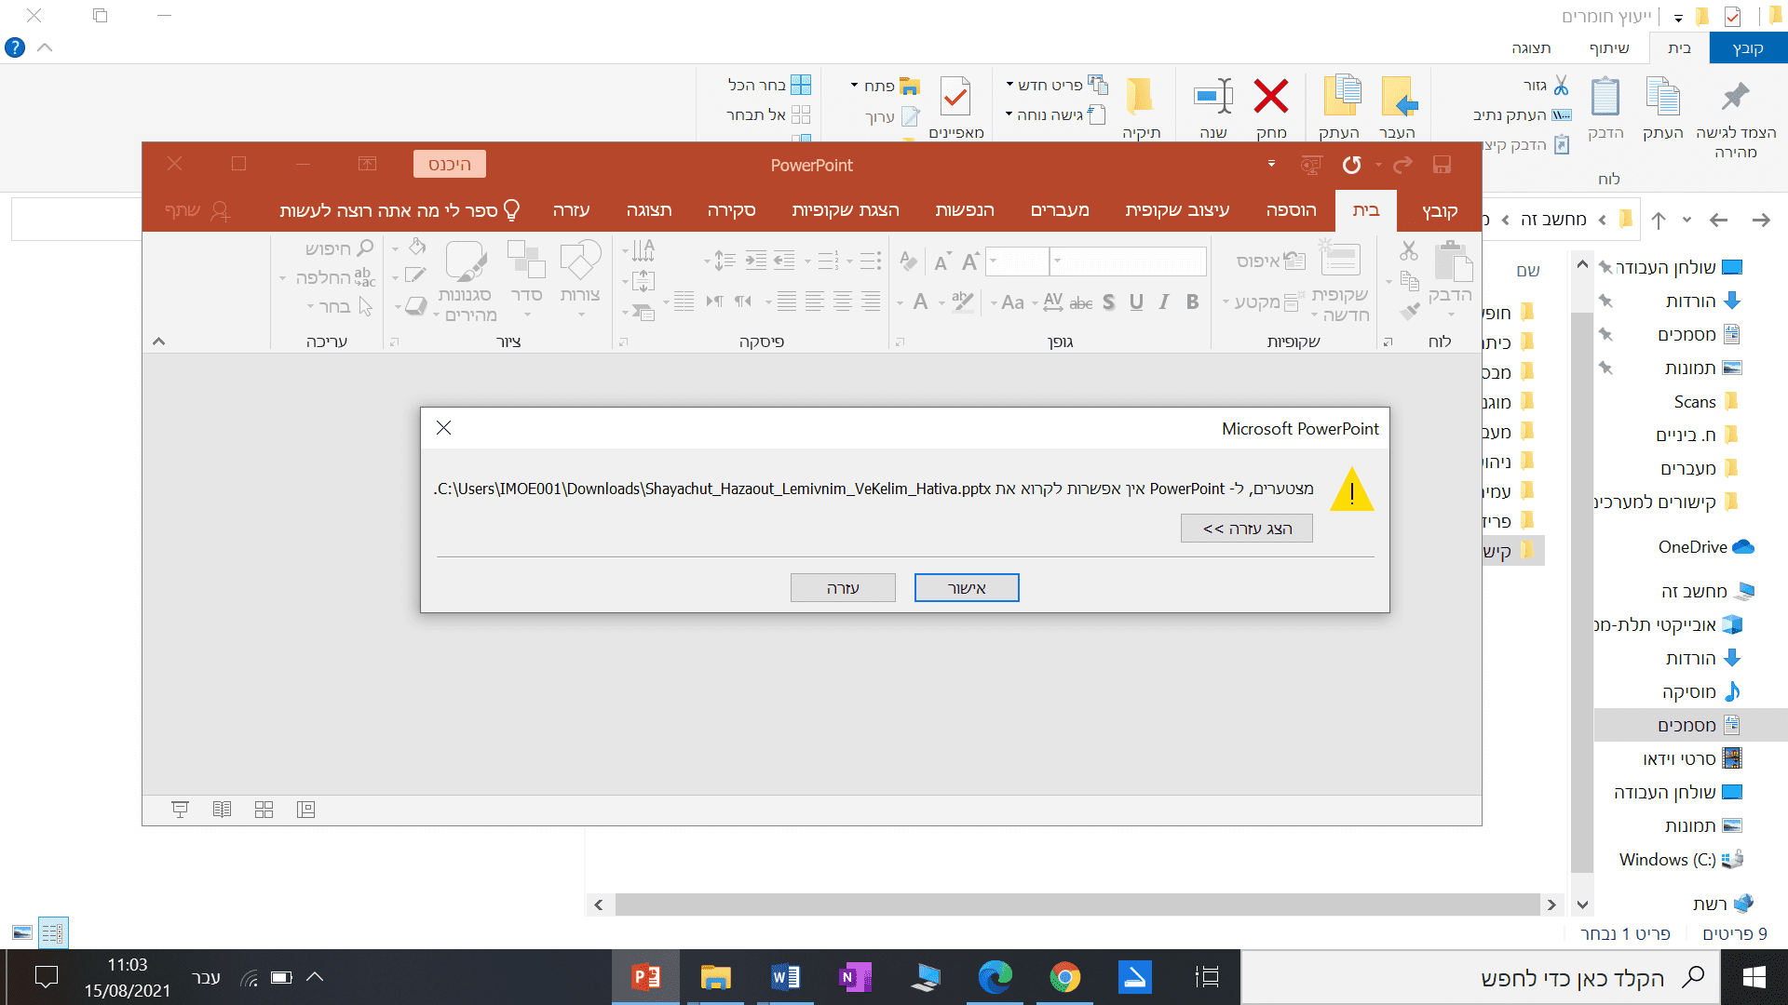Click the Pin to Quick access icon
1788x1005 pixels.
click(1735, 97)
